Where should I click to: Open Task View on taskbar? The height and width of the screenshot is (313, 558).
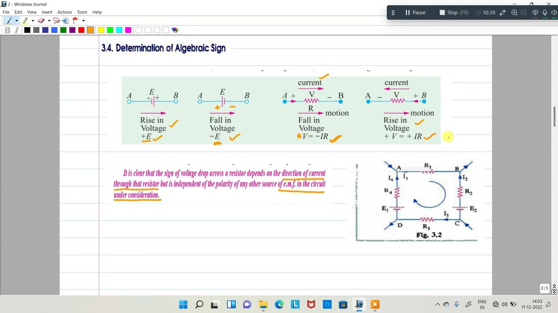coord(214,304)
